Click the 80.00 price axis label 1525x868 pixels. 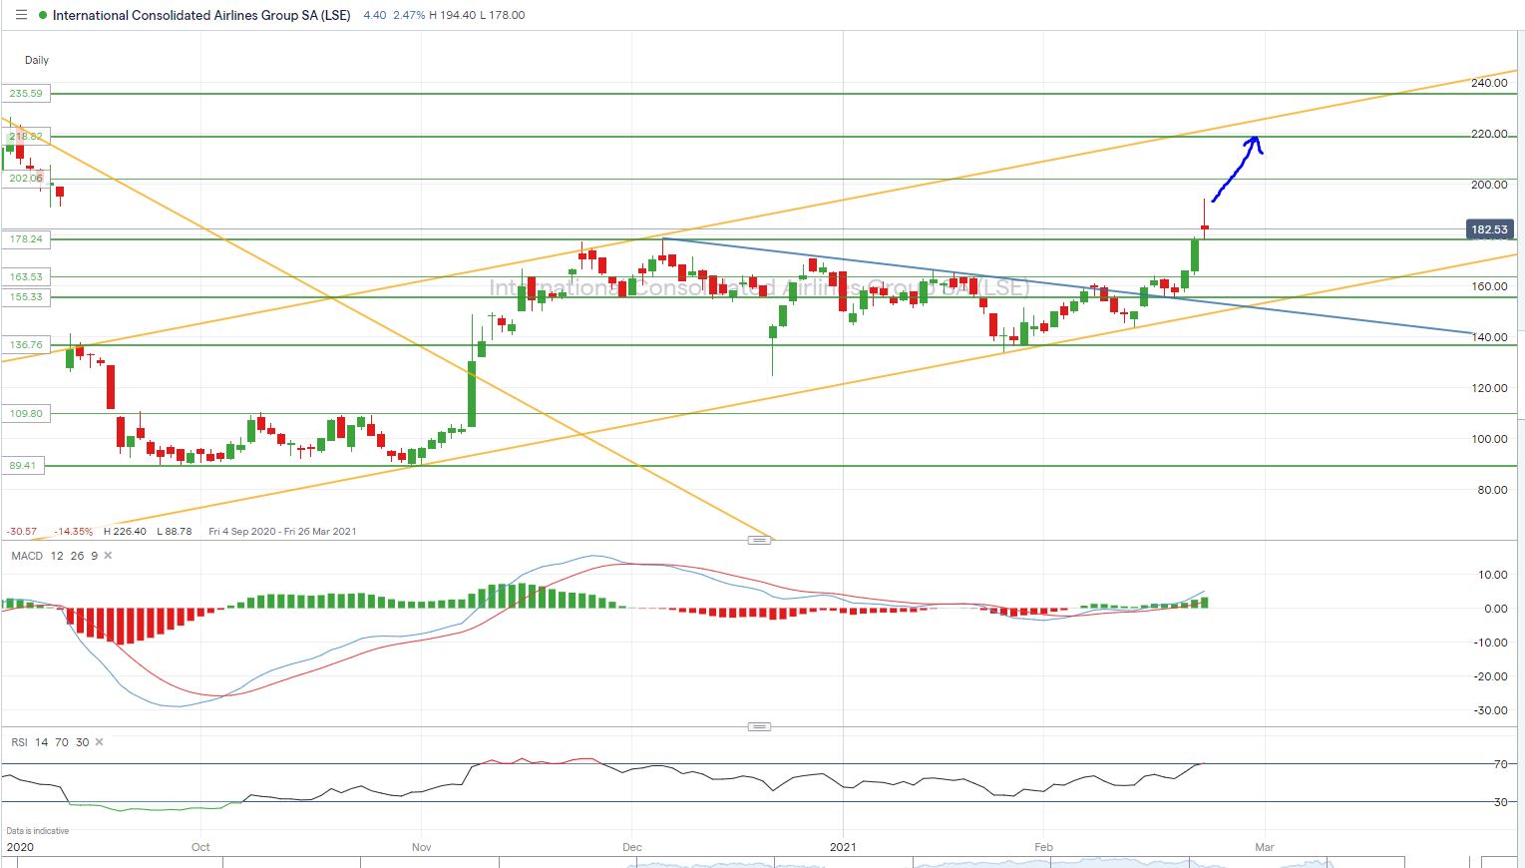(x=1492, y=490)
